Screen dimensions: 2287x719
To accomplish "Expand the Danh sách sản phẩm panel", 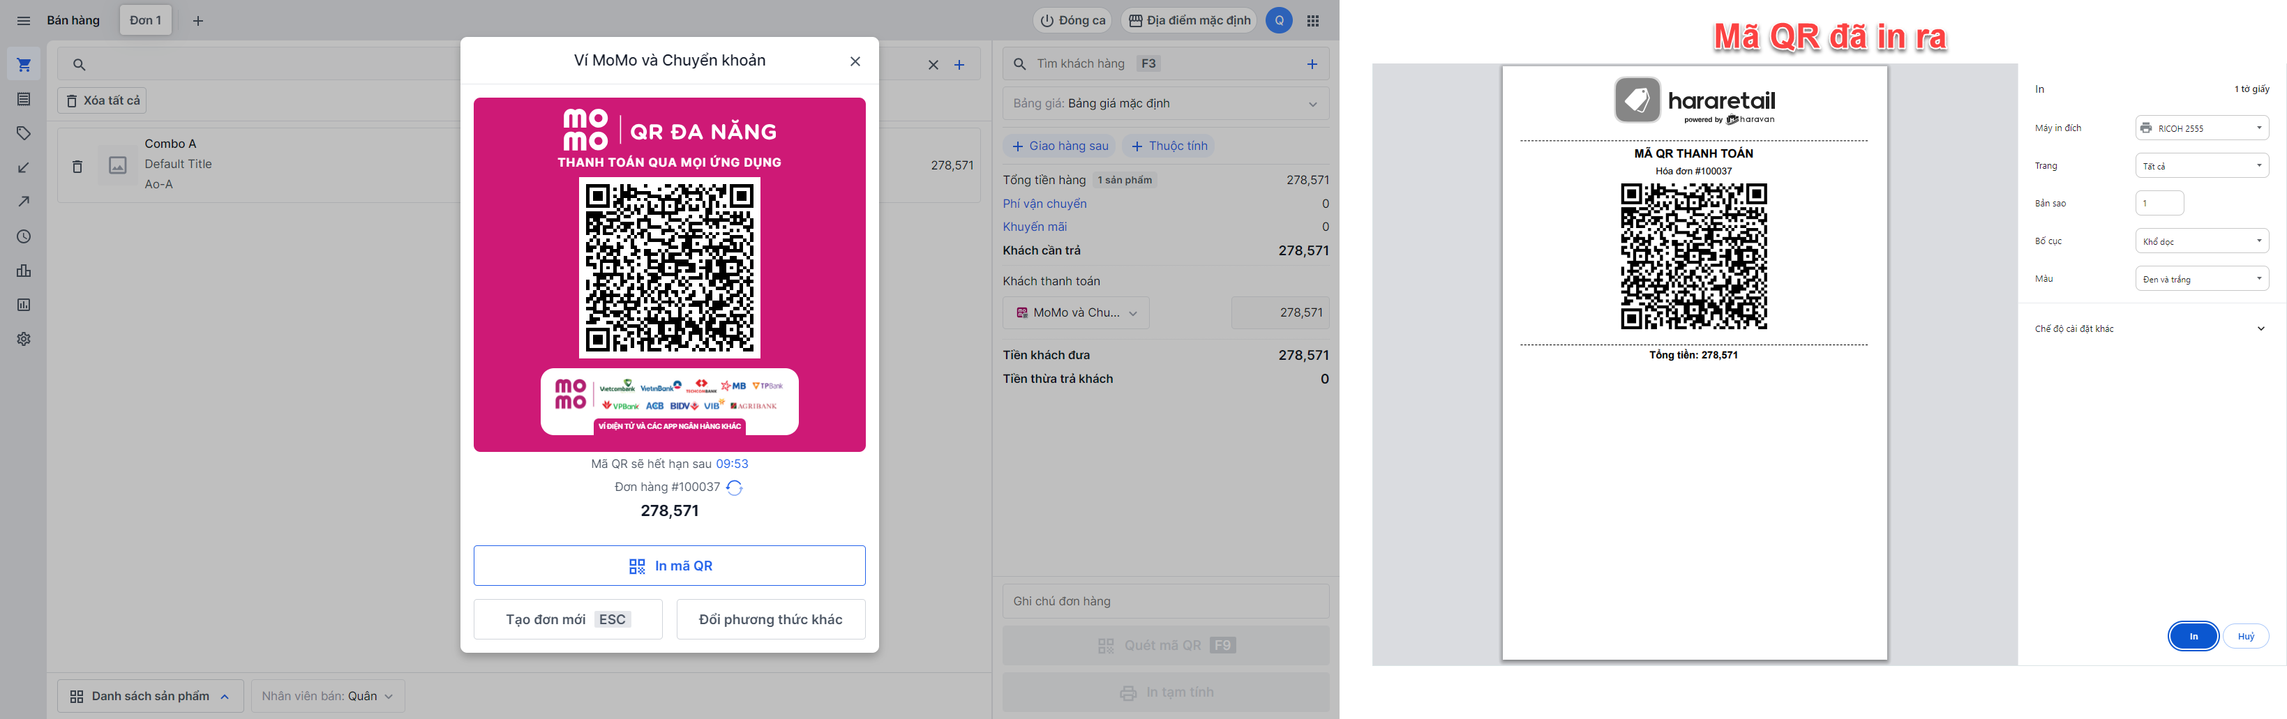I will click(x=150, y=696).
